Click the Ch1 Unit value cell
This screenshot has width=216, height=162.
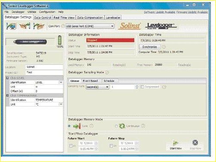[x=49, y=87]
